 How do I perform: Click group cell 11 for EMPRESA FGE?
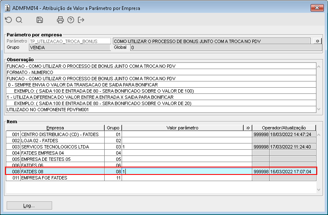[113, 178]
